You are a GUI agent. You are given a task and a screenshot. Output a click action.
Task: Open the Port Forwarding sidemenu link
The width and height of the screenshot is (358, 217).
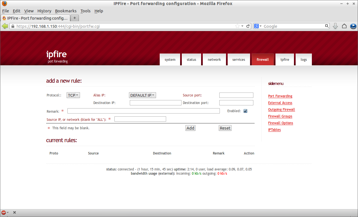pyautogui.click(x=280, y=96)
